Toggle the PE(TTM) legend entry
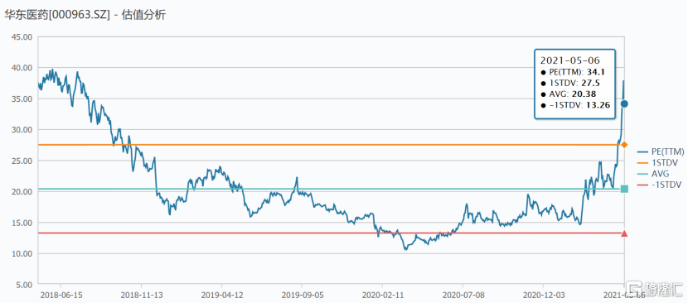This screenshot has width=688, height=303. click(661, 152)
